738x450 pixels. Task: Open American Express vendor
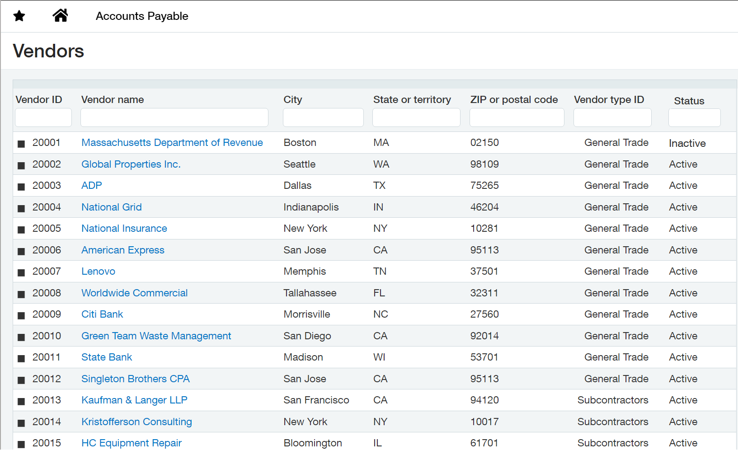[123, 250]
